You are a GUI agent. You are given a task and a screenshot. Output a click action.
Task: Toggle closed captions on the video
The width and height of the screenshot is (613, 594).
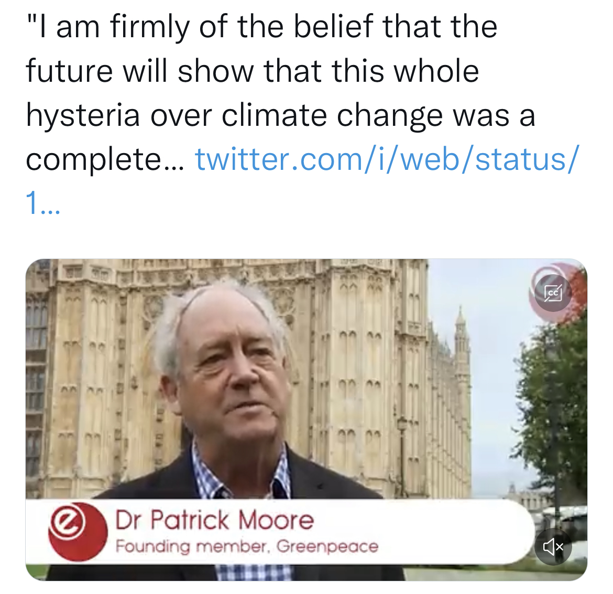click(x=553, y=293)
